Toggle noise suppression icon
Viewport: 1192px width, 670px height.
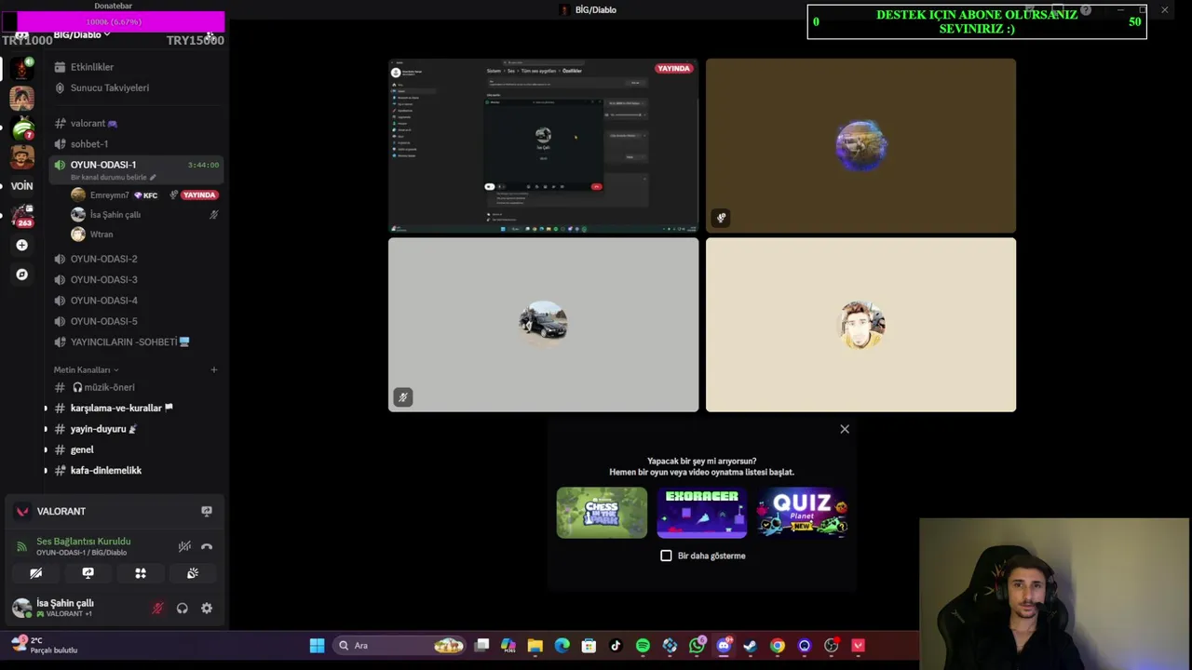coord(184,546)
